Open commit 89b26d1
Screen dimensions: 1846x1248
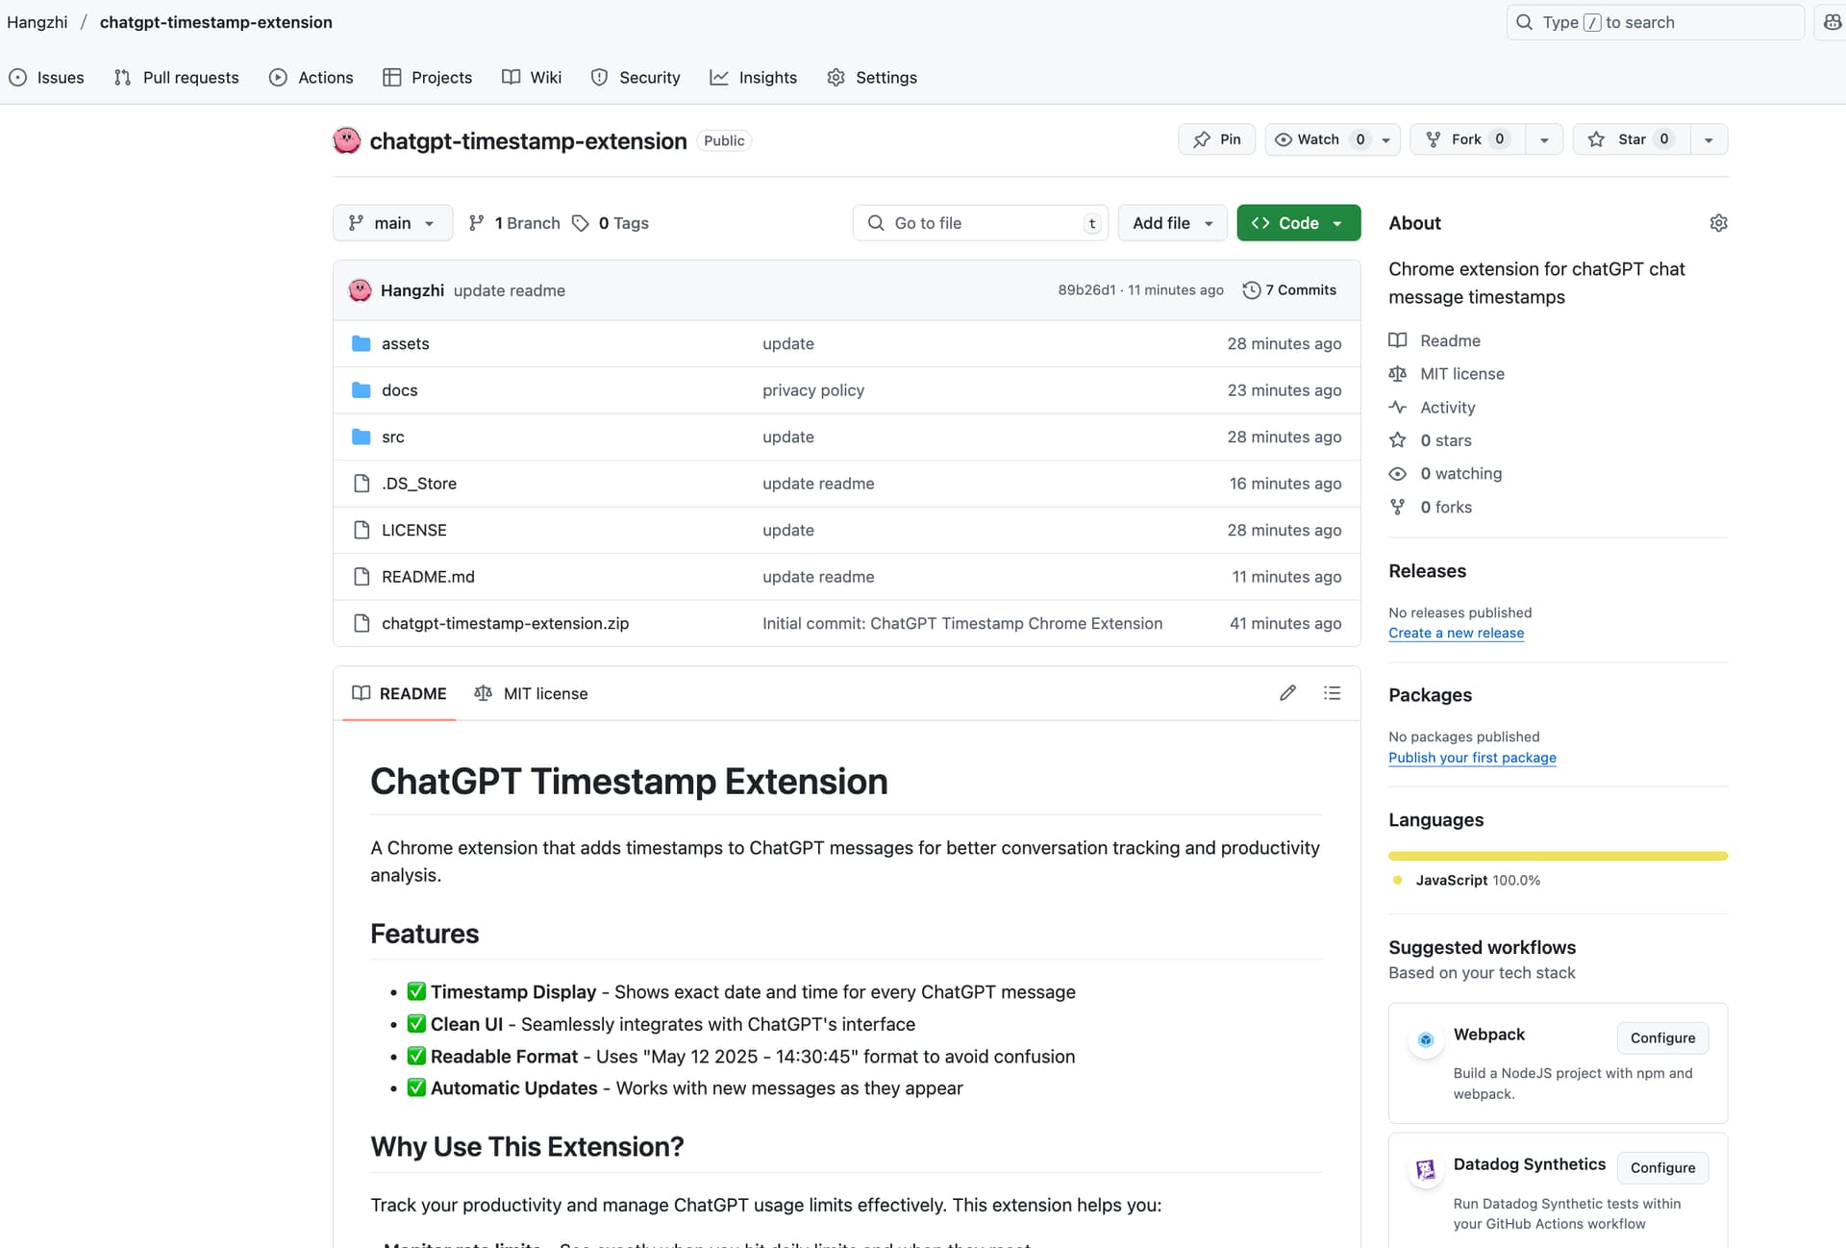1086,290
